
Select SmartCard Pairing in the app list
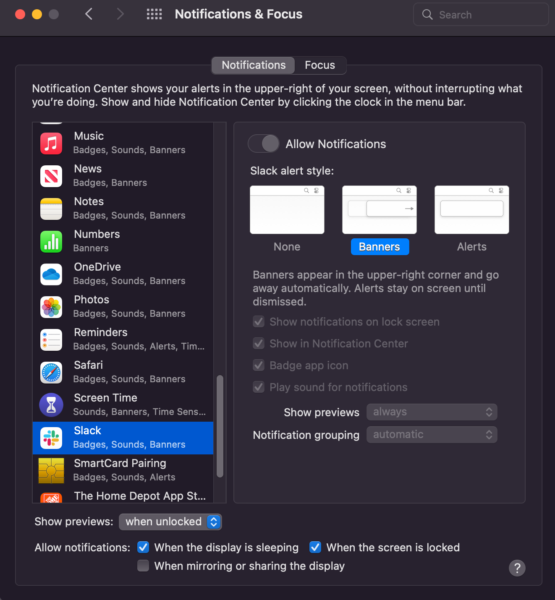123,470
